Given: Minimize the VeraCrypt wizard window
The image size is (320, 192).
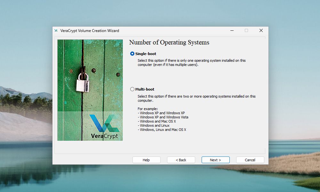Looking at the screenshot, I should pos(232,31).
